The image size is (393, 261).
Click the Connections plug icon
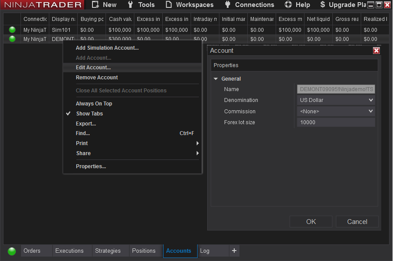pyautogui.click(x=227, y=5)
